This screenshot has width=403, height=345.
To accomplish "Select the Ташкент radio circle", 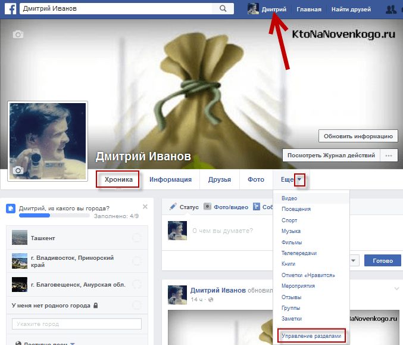I will coord(137,238).
